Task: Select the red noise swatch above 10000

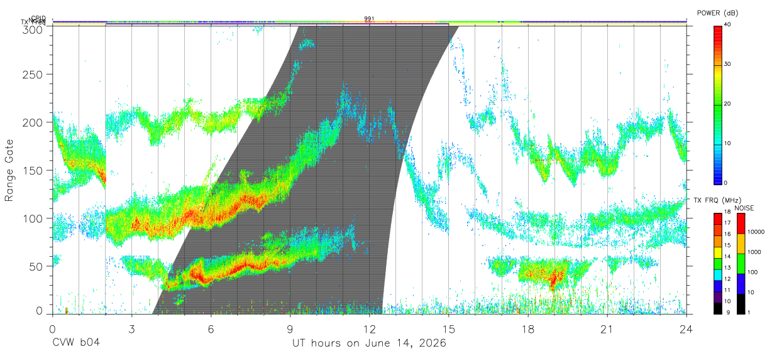Action: (741, 224)
